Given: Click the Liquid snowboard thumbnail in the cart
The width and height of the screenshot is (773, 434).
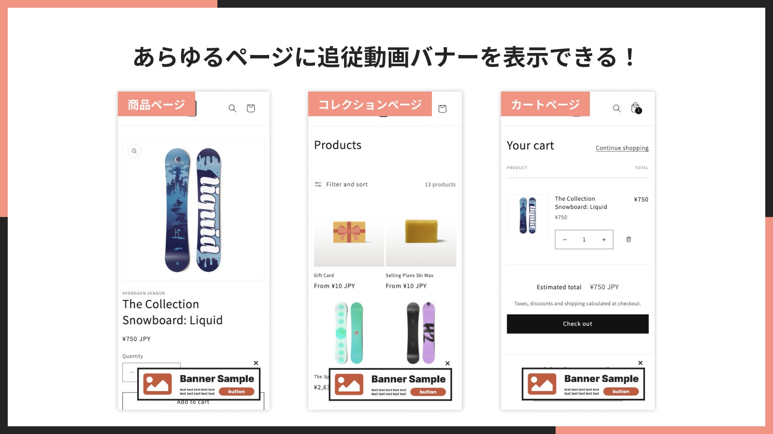Looking at the screenshot, I should click(528, 216).
